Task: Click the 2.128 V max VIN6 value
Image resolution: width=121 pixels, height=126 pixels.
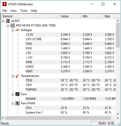Action: point(109,62)
